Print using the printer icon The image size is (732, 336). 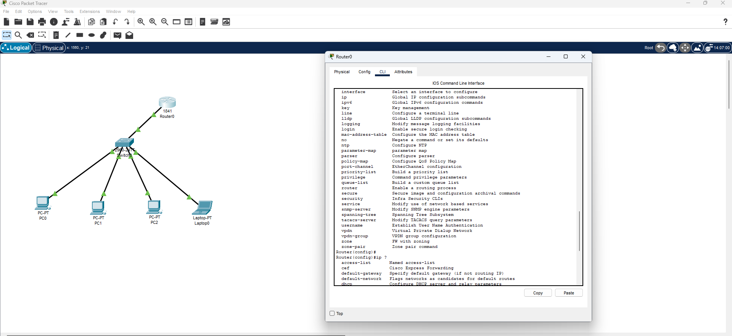42,22
